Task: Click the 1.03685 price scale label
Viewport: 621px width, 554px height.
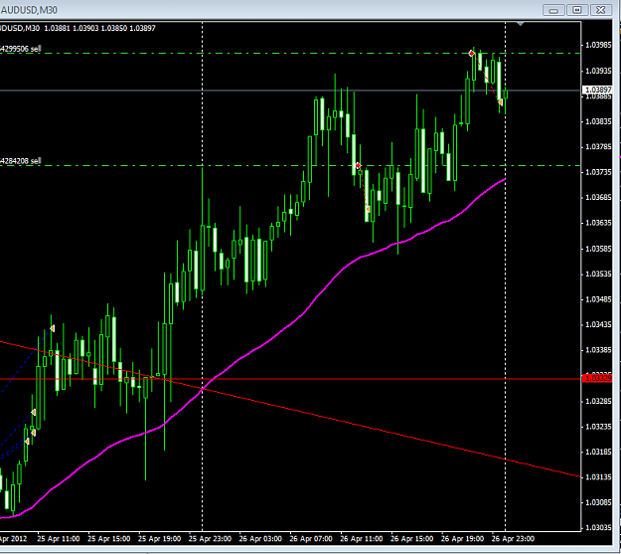Action: 598,198
